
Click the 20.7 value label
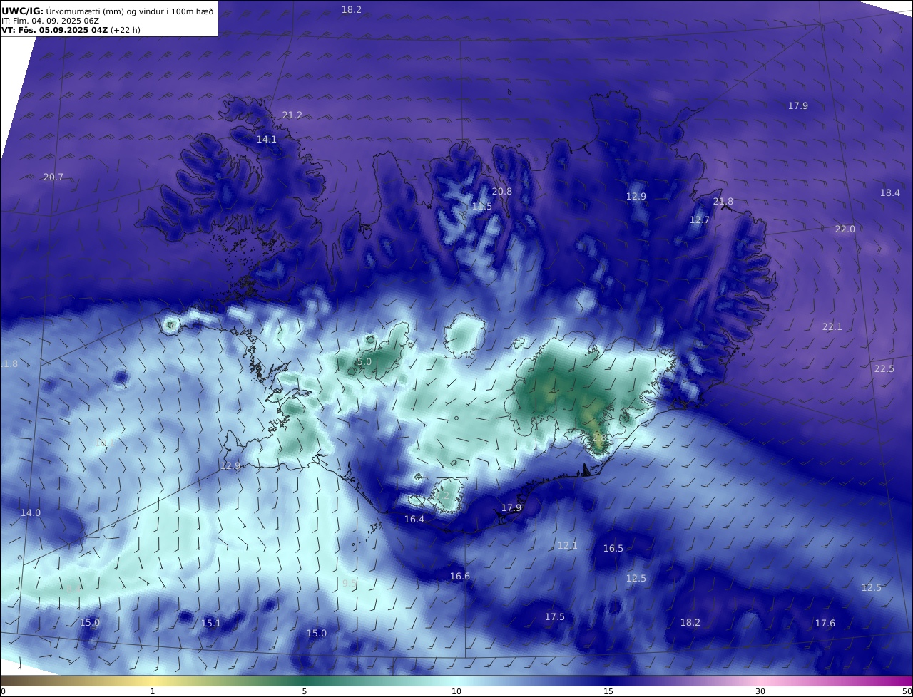point(53,177)
